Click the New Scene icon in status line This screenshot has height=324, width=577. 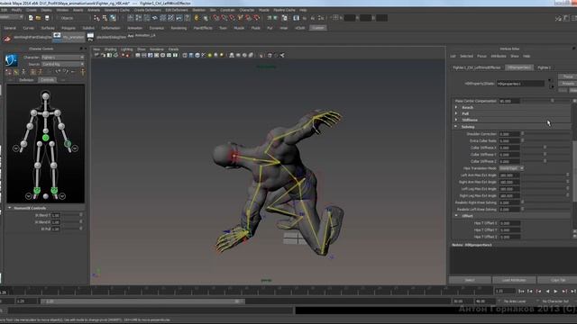point(31,18)
